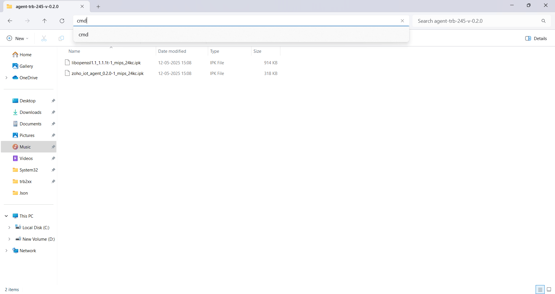Click the libopenssl file icon
Image resolution: width=555 pixels, height=294 pixels.
click(x=67, y=62)
